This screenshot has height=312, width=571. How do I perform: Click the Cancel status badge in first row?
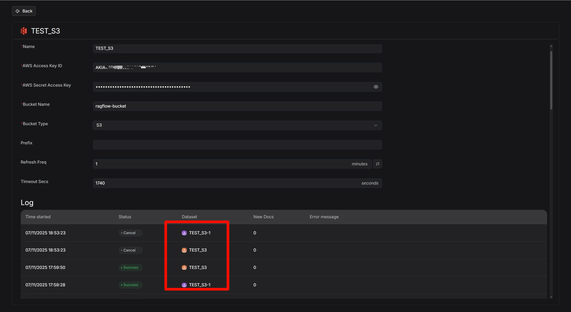click(x=130, y=233)
